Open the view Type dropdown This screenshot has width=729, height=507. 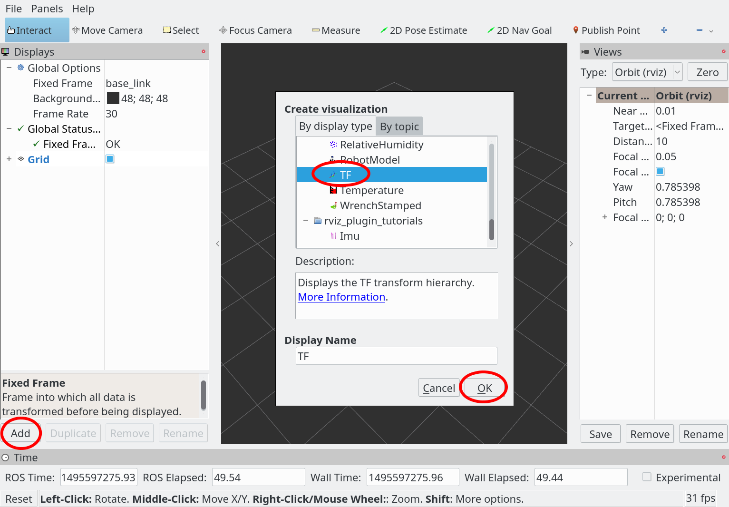pyautogui.click(x=647, y=72)
